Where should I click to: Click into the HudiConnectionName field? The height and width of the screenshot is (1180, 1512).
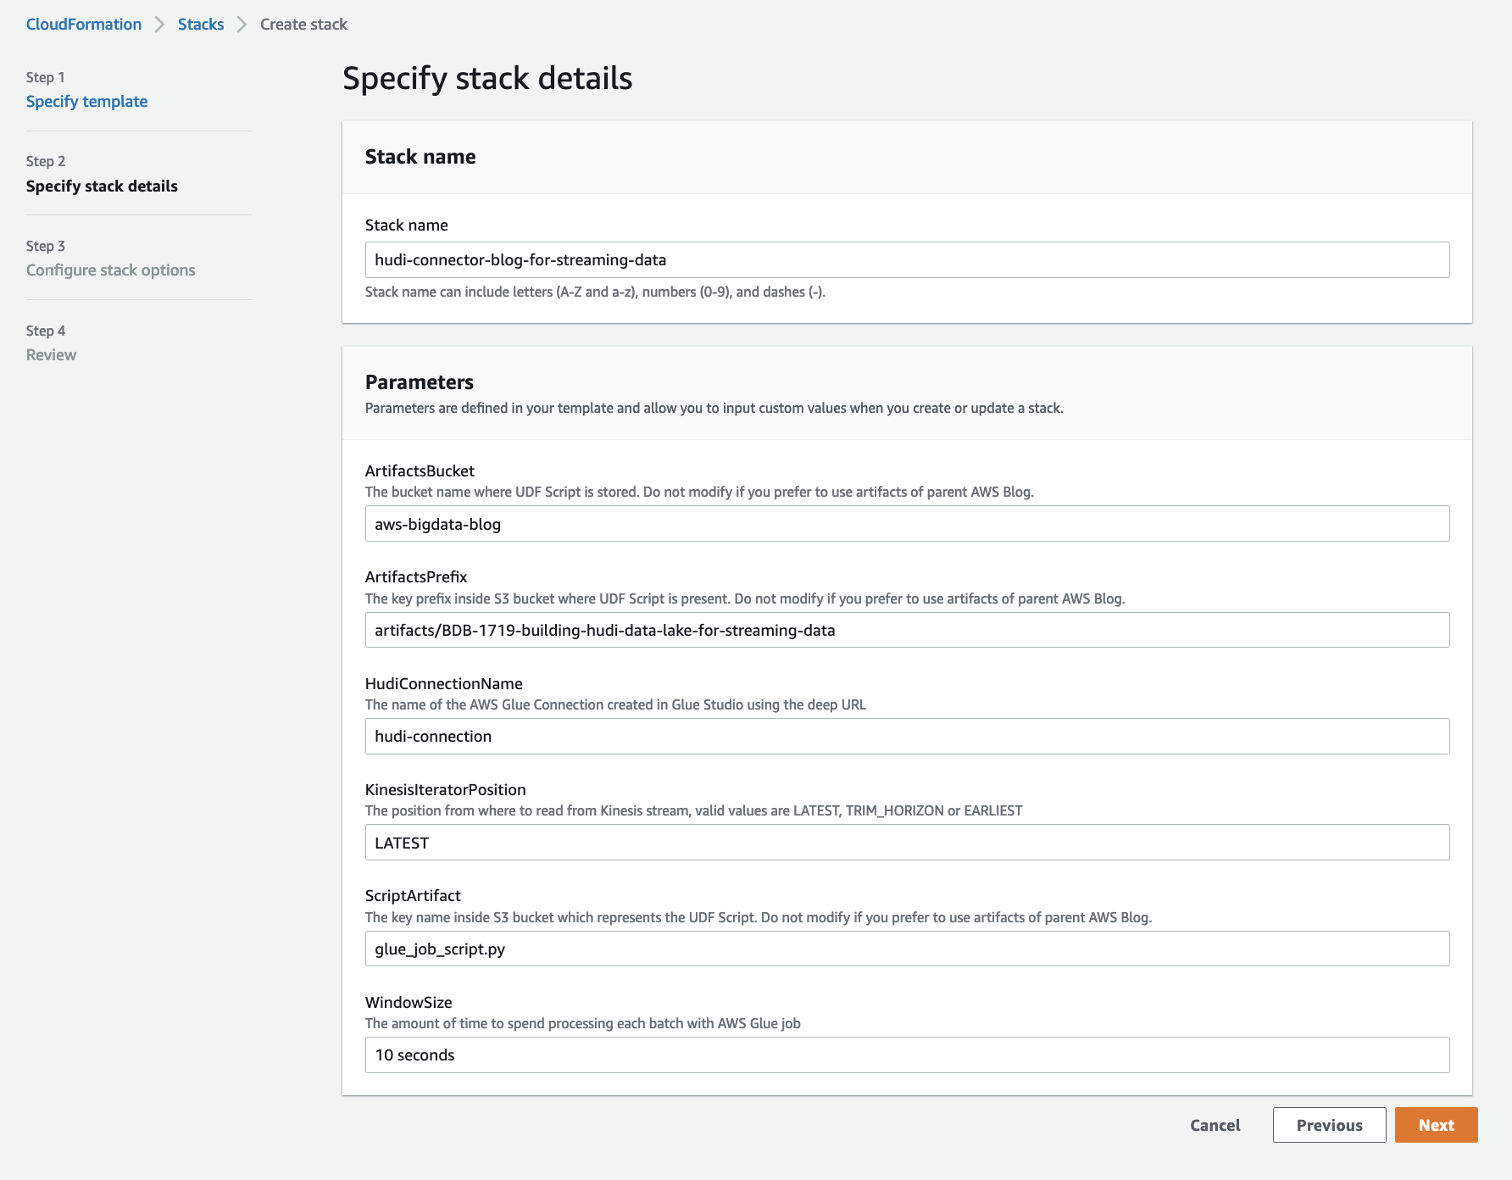click(907, 737)
